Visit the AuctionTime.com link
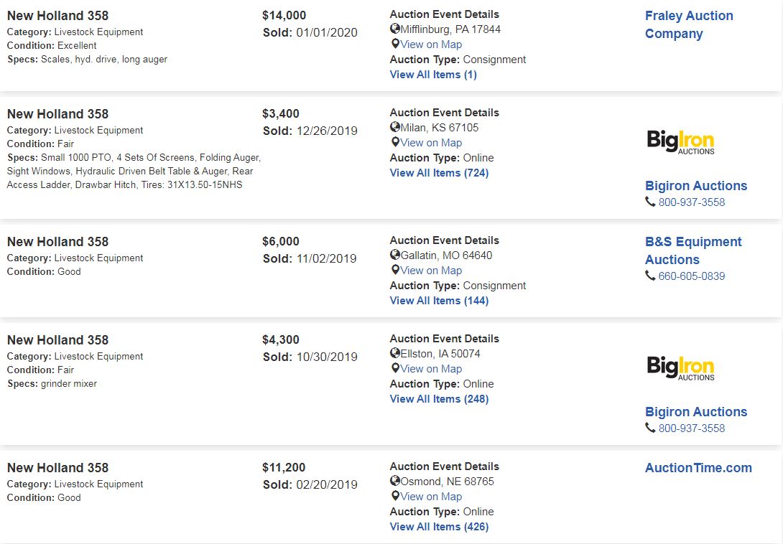The width and height of the screenshot is (783, 544). point(698,468)
